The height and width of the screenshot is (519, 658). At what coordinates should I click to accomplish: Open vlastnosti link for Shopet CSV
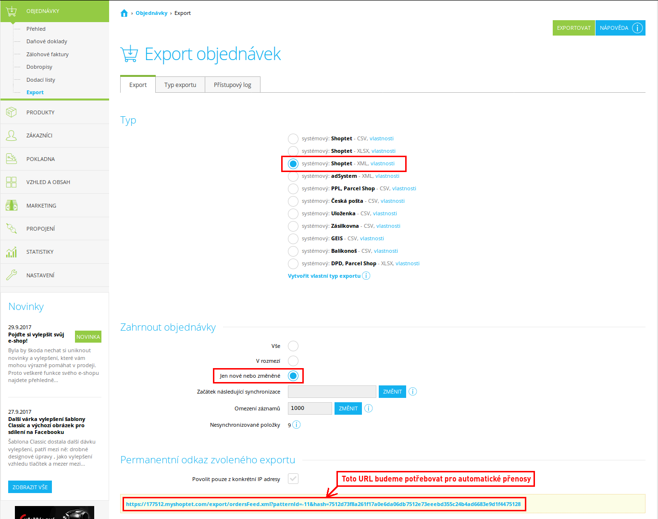coord(382,138)
